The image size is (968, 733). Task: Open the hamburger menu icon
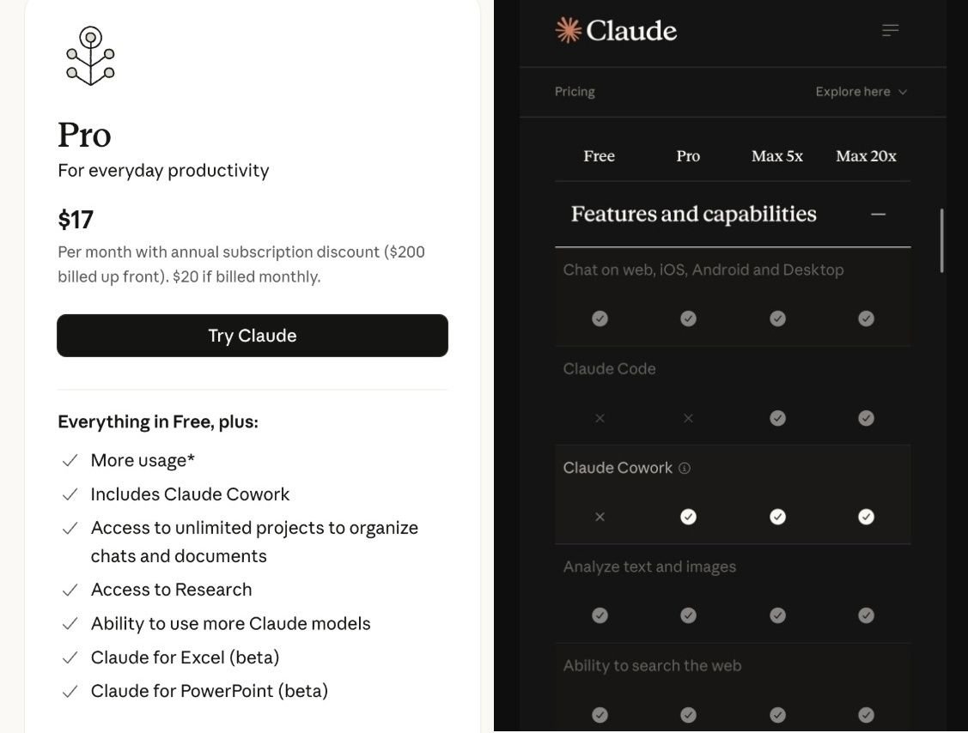891,30
